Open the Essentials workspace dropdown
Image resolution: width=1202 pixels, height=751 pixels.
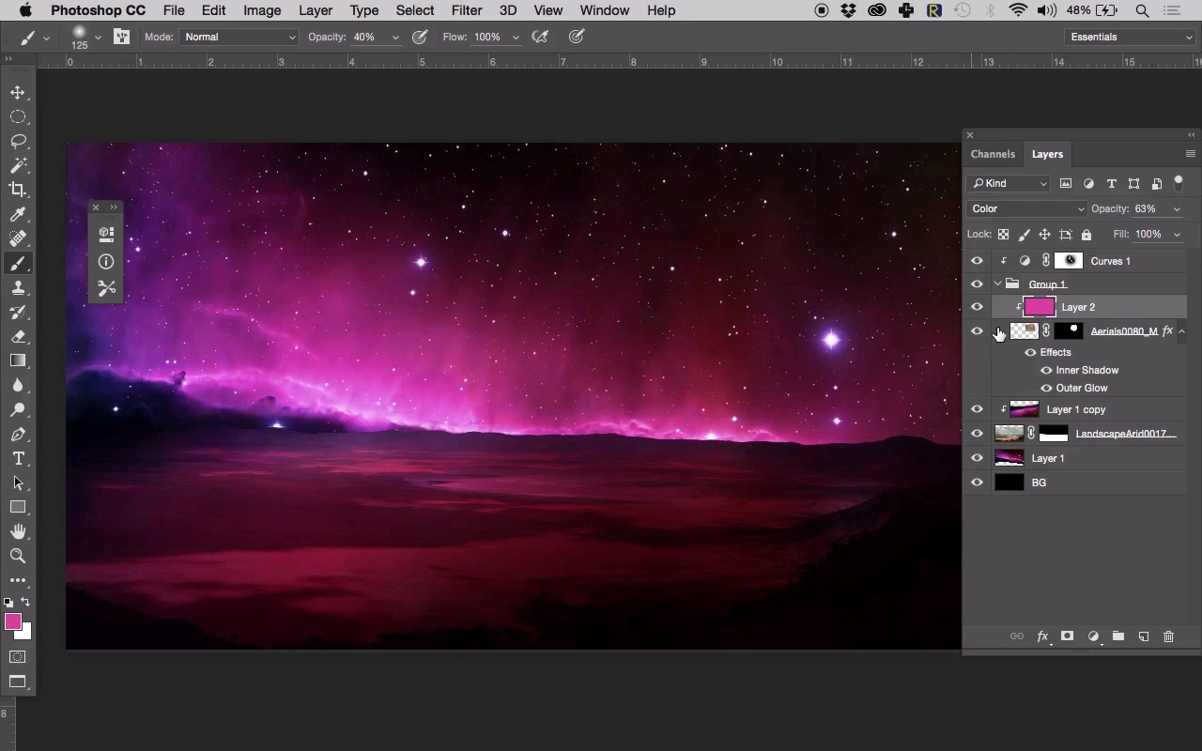(1131, 37)
